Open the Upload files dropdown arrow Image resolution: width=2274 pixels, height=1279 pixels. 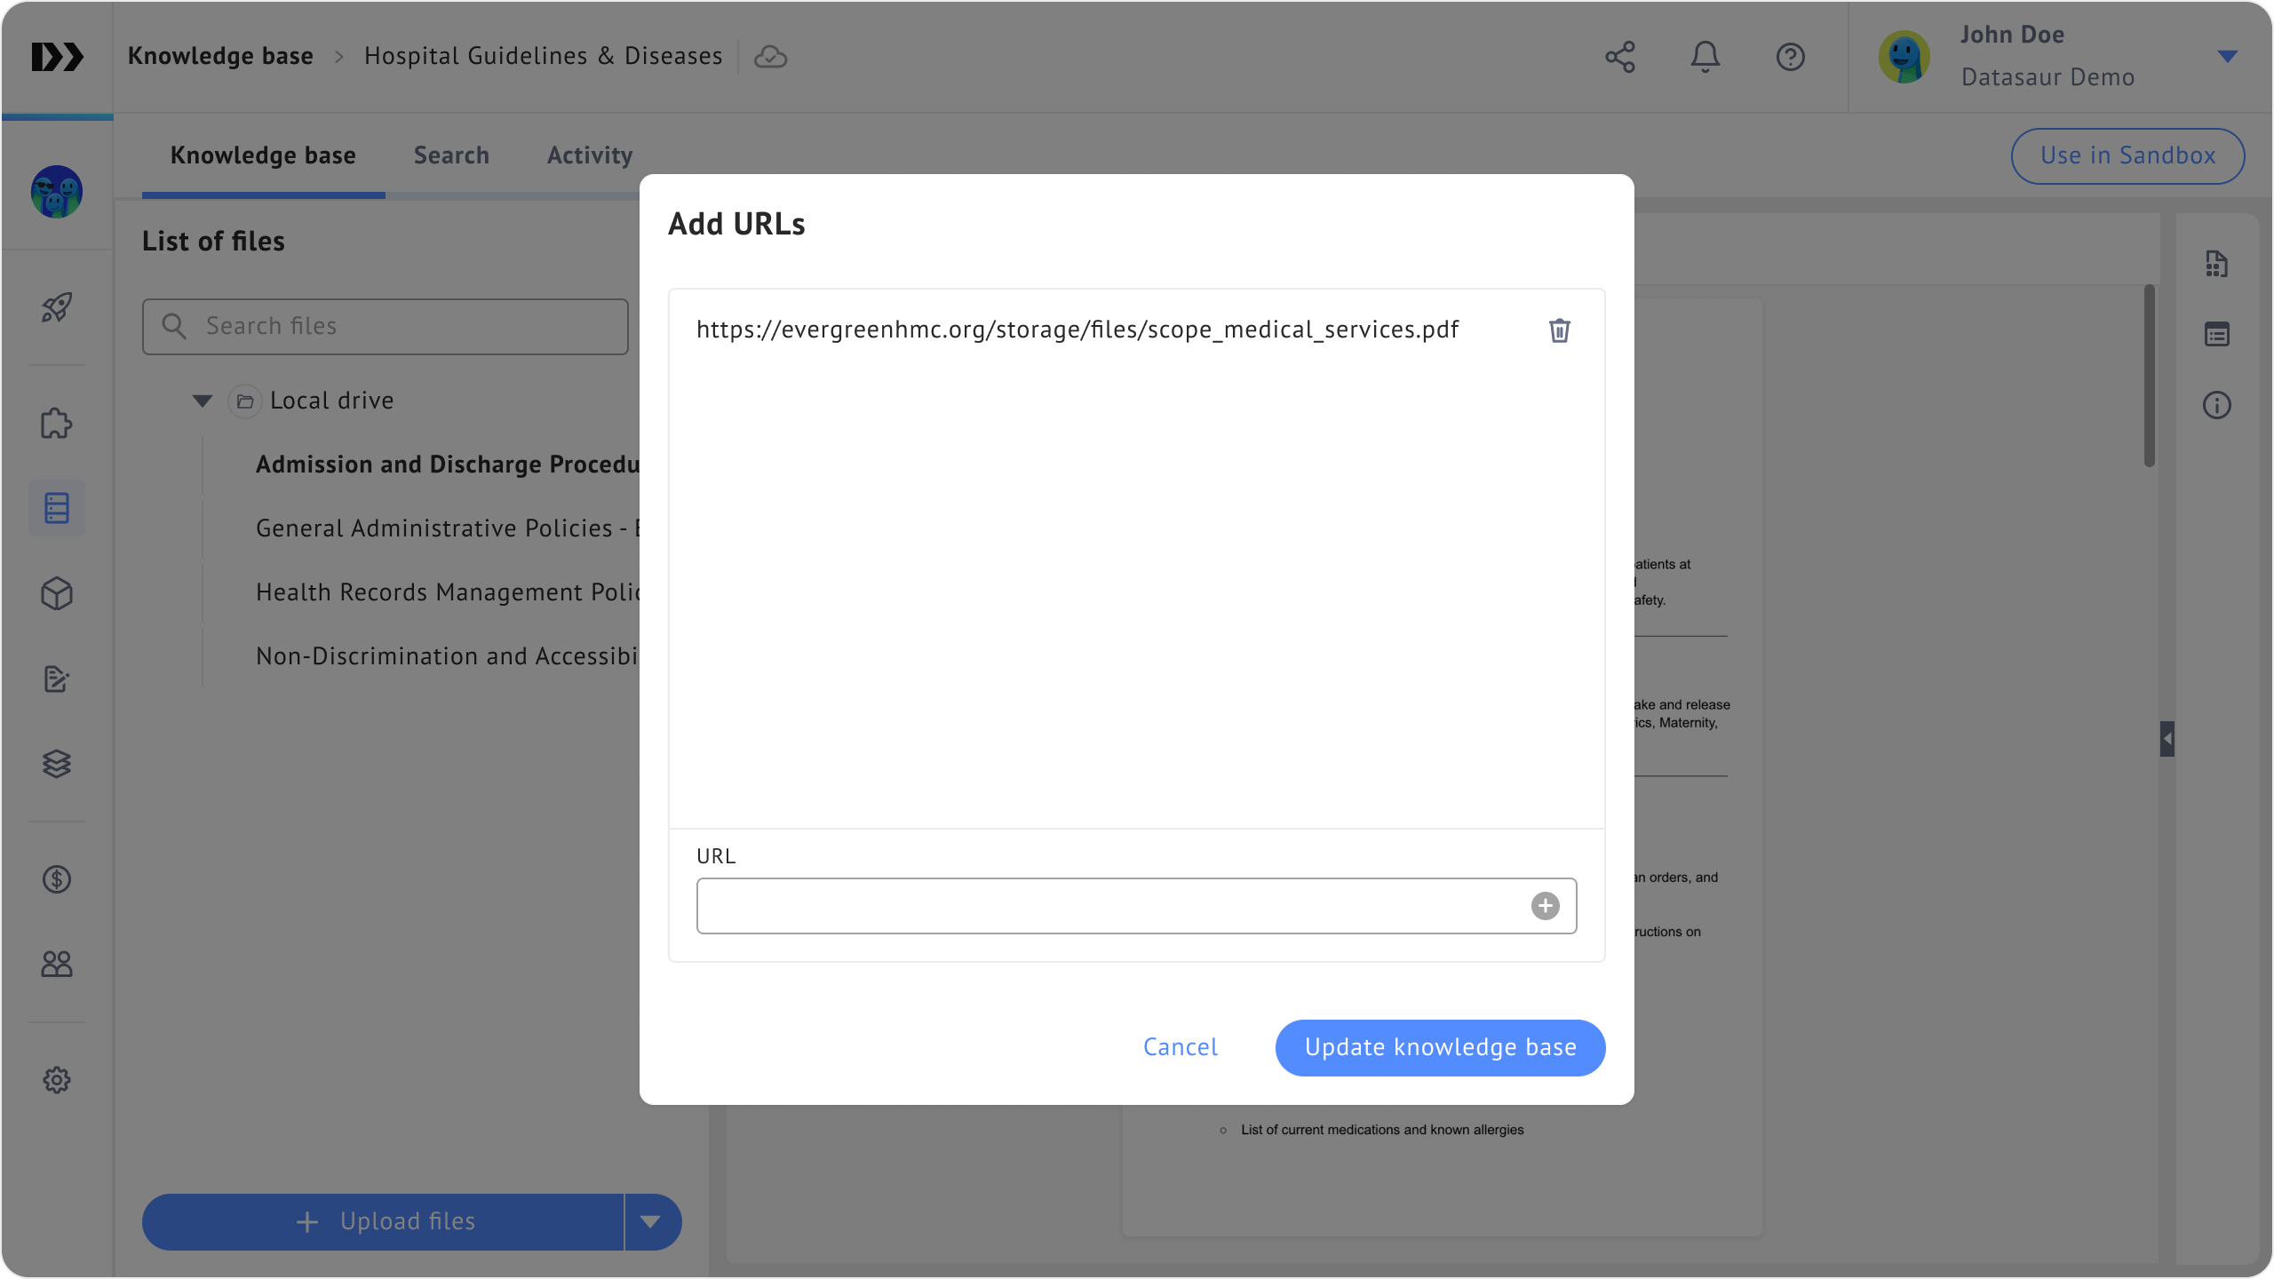tap(651, 1221)
